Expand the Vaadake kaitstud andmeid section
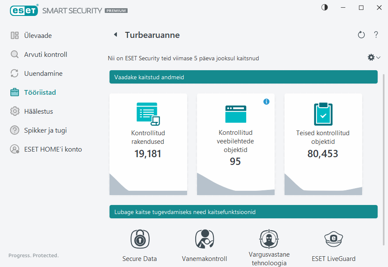The height and width of the screenshot is (267, 388). (243, 77)
